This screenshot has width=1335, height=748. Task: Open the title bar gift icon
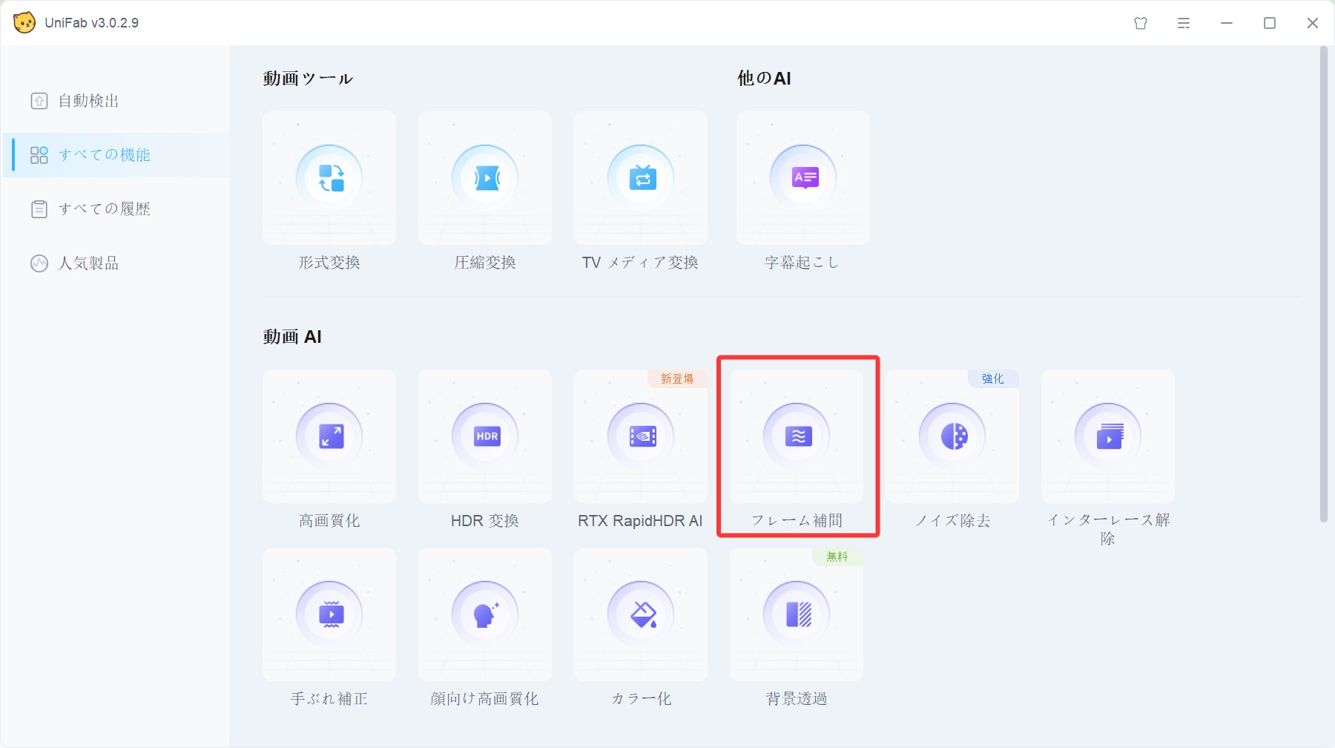(1140, 23)
